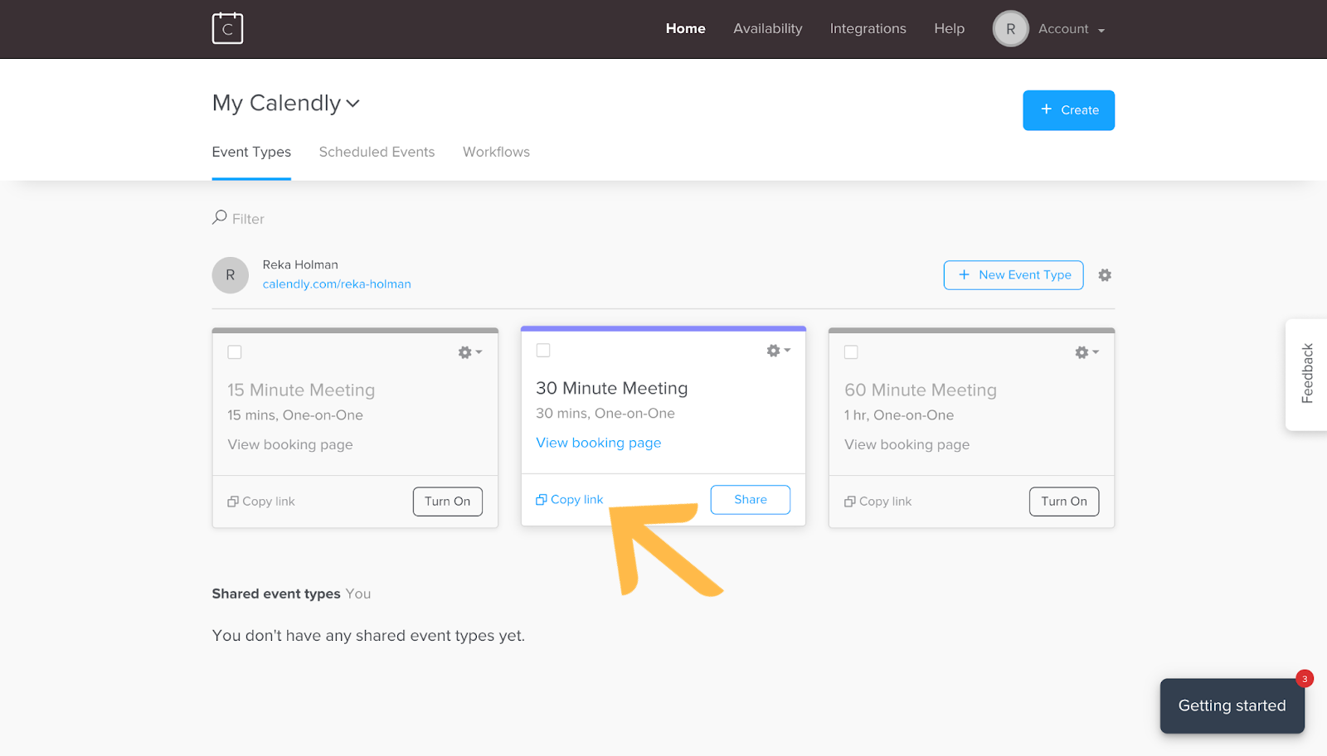The height and width of the screenshot is (756, 1327).
Task: Check the 60 Minute Meeting card checkbox
Action: 851,351
